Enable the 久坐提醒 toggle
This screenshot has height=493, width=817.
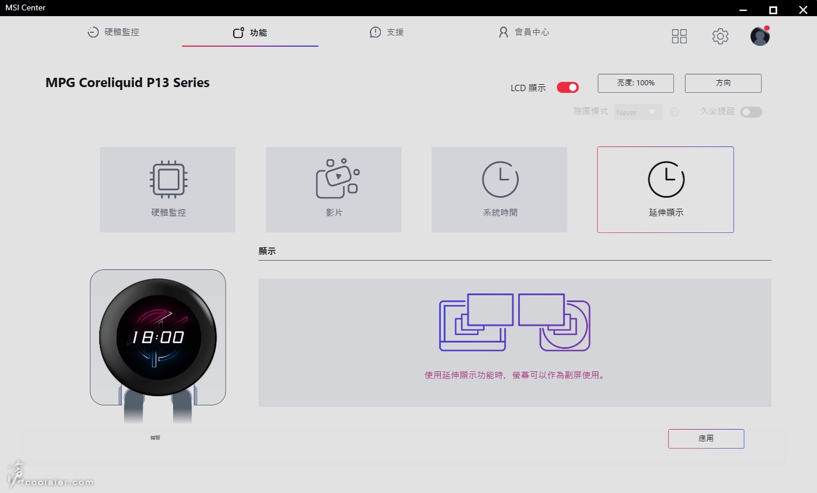click(x=751, y=112)
